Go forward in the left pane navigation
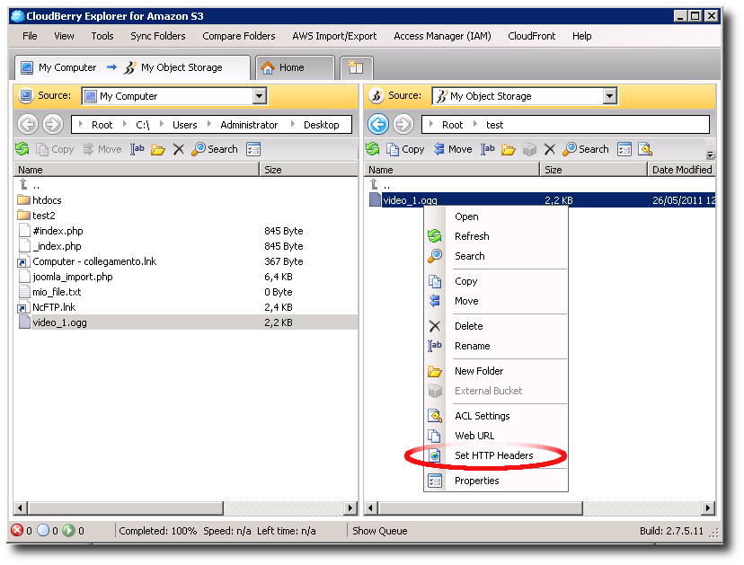744x565 pixels. (53, 124)
